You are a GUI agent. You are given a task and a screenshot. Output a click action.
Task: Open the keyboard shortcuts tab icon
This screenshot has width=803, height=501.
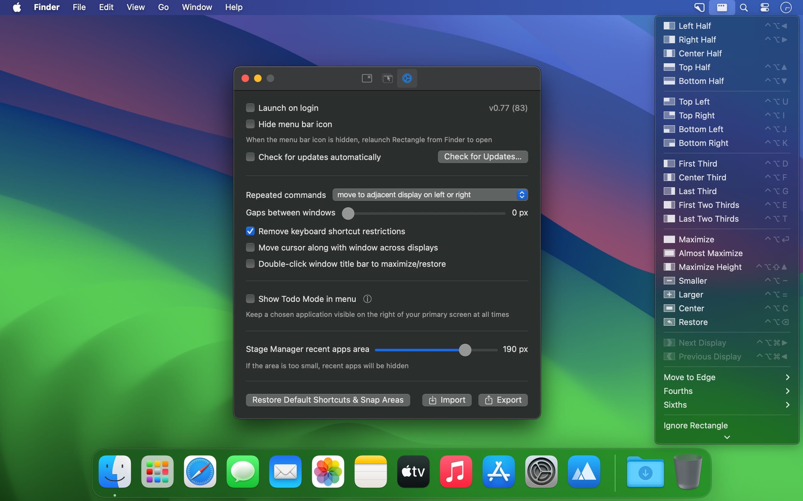367,78
